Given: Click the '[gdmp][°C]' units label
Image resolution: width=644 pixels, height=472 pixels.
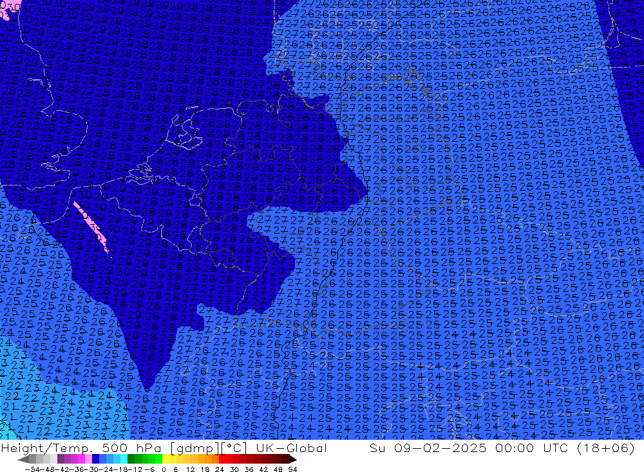Looking at the screenshot, I should [209, 448].
